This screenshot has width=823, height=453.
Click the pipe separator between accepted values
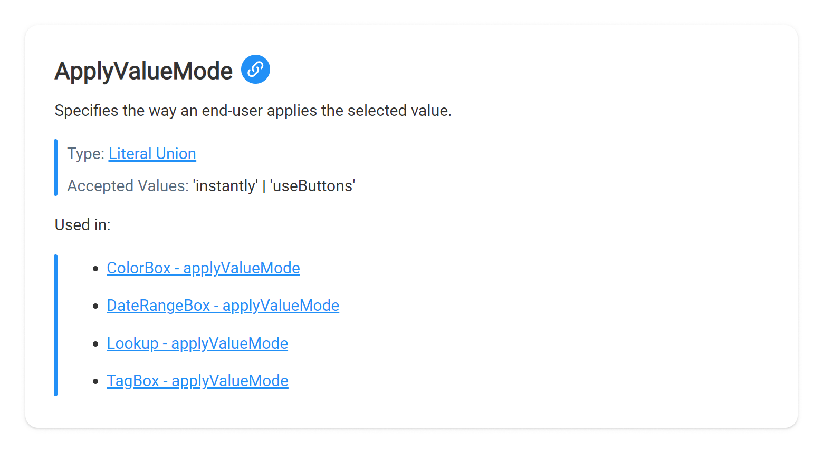[264, 186]
